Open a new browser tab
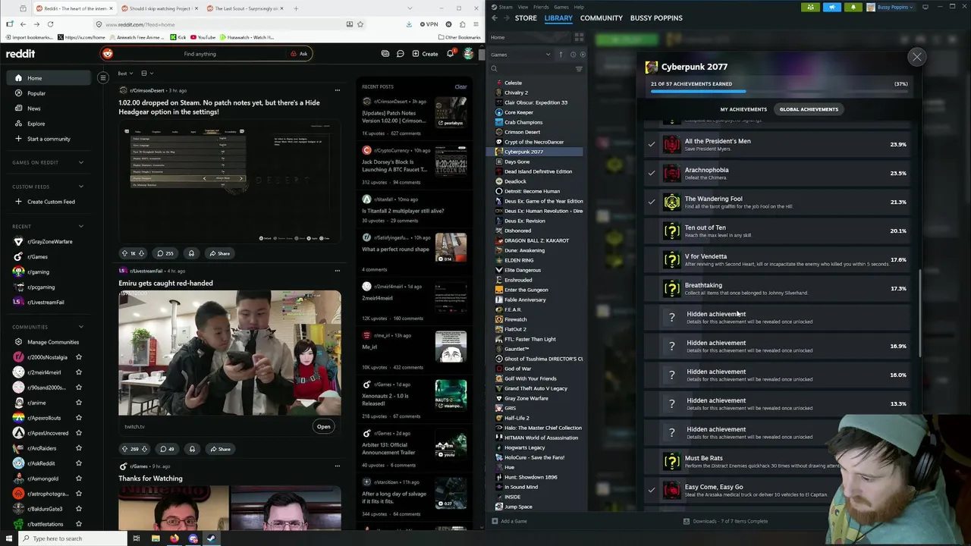This screenshot has height=546, width=971. tap(295, 8)
